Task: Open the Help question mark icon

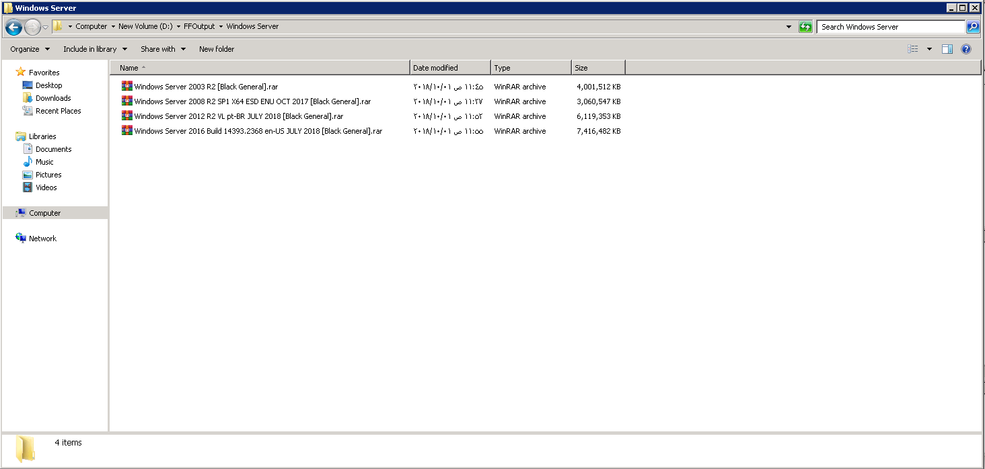Action: (x=966, y=49)
